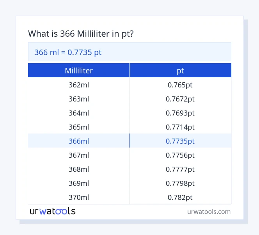Image resolution: width=259 pixels, height=235 pixels.
Task: Click the Milliliter column header
Action: point(79,71)
